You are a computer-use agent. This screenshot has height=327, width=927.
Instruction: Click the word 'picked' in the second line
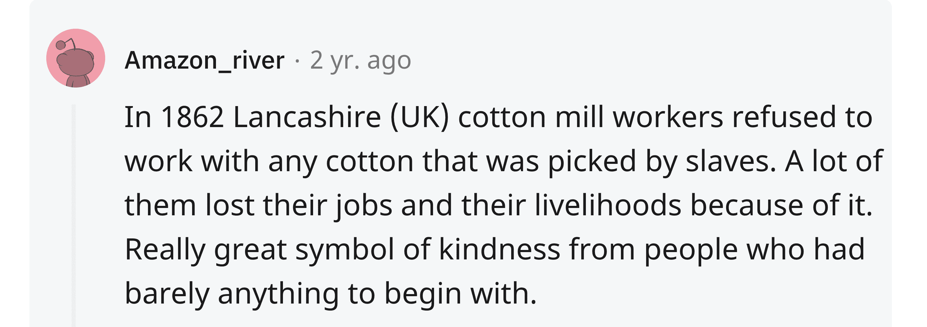(x=592, y=161)
